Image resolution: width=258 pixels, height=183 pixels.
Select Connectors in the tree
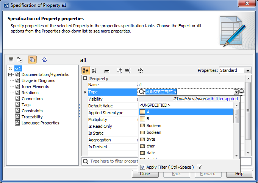click(x=32, y=99)
